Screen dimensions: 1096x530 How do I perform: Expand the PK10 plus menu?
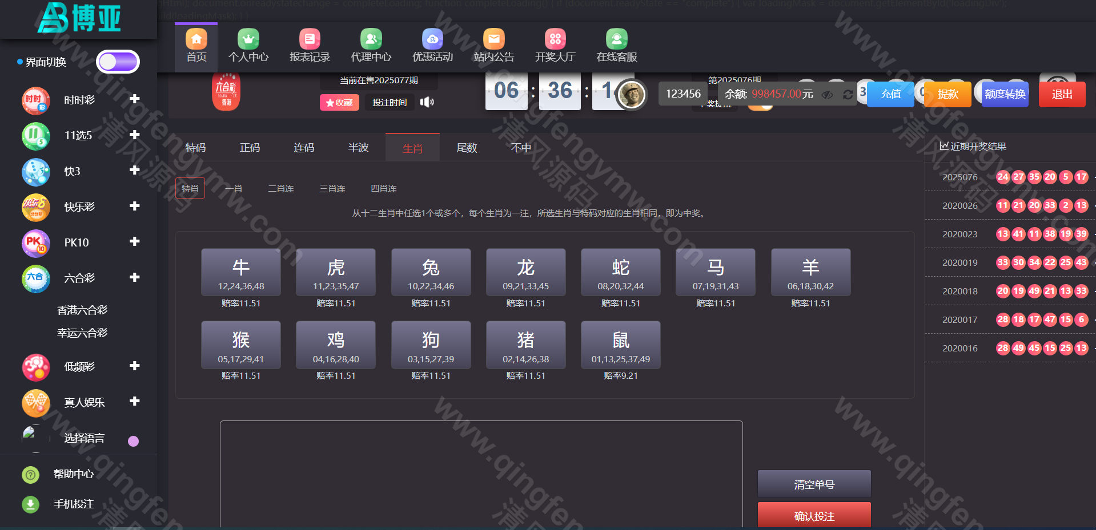(x=134, y=242)
